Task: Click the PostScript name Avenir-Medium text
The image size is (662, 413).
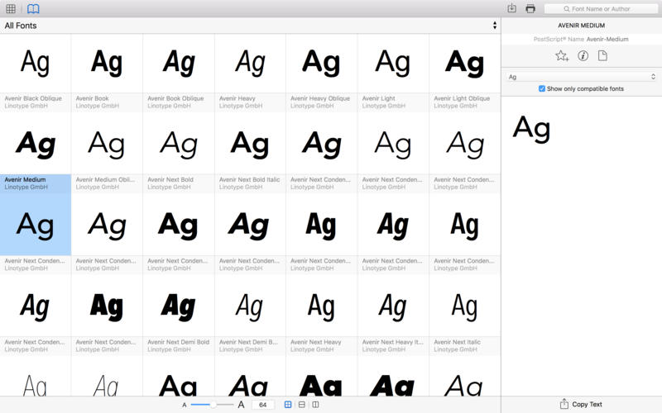Action: point(607,39)
